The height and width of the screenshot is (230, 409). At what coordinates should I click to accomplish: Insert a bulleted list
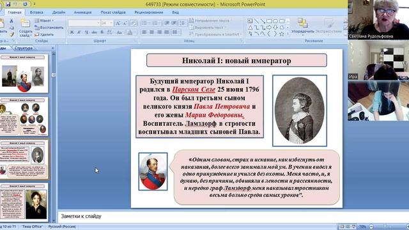pyautogui.click(x=145, y=23)
